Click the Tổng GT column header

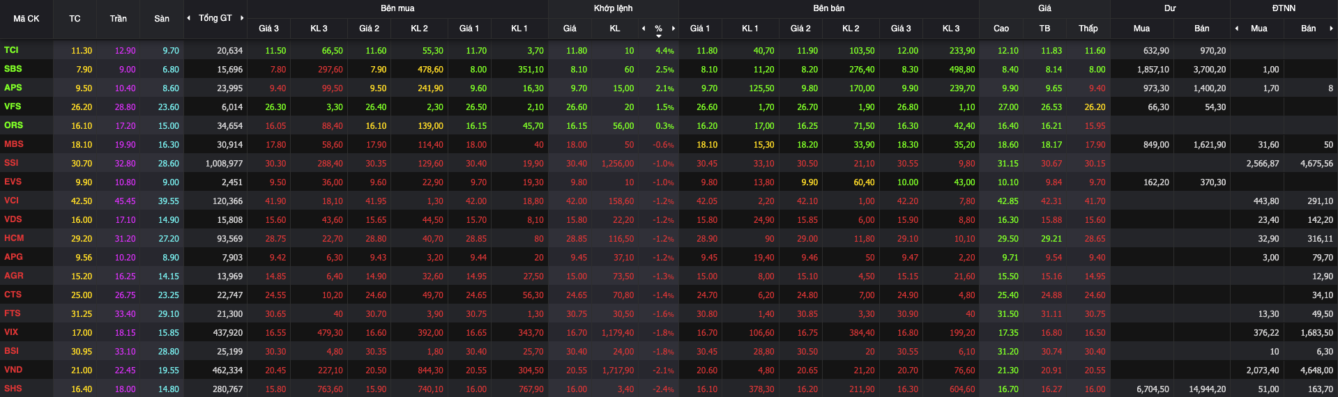215,18
